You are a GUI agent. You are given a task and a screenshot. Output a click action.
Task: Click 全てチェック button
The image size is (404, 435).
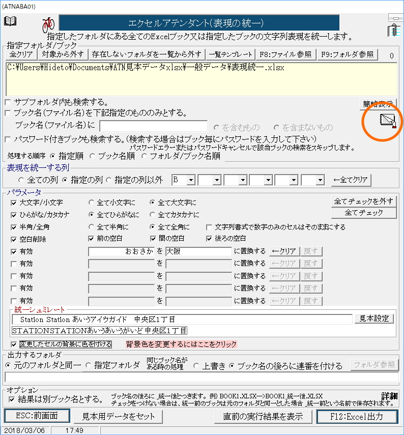pyautogui.click(x=363, y=213)
